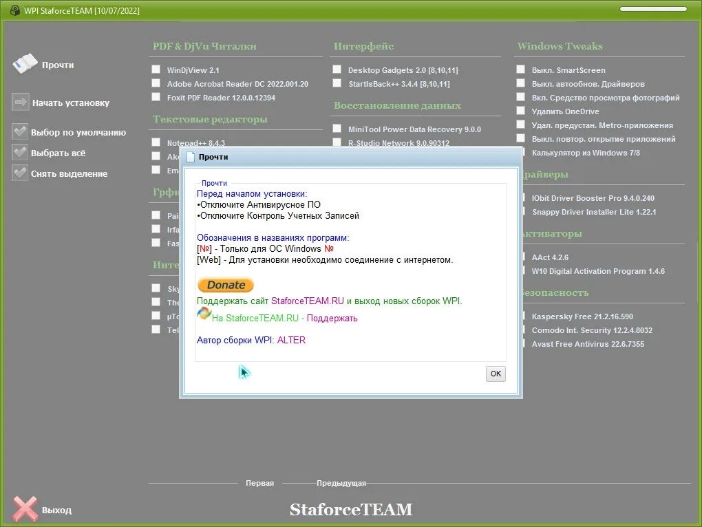The width and height of the screenshot is (702, 527).
Task: Check the partially hidden third text editor checkbox
Action: (x=156, y=170)
